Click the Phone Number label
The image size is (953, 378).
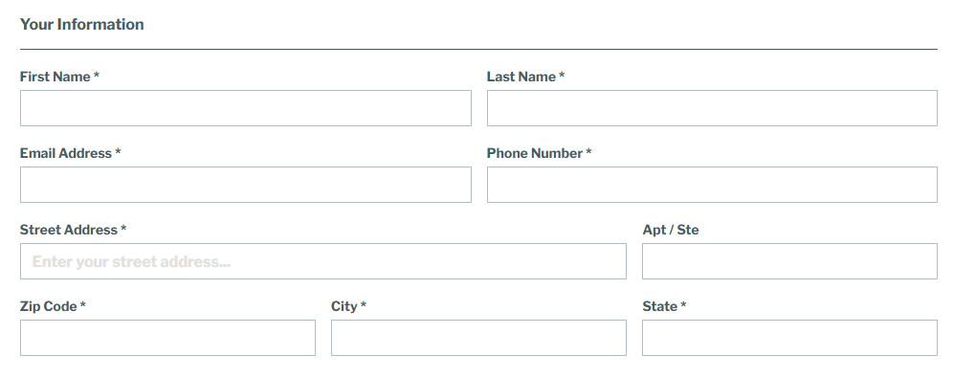(x=539, y=153)
